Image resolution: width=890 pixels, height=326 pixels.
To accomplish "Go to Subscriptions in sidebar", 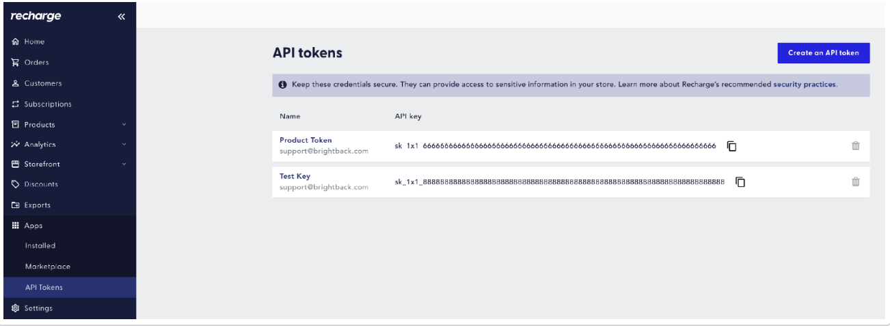I will [47, 104].
